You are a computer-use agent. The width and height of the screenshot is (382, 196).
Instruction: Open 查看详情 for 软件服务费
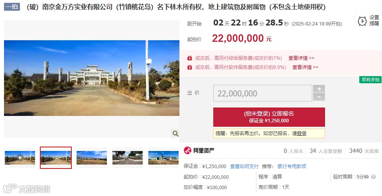click(305, 67)
